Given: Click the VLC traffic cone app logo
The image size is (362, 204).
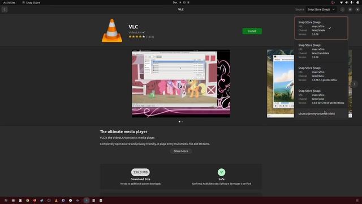Looking at the screenshot, I should tap(112, 31).
